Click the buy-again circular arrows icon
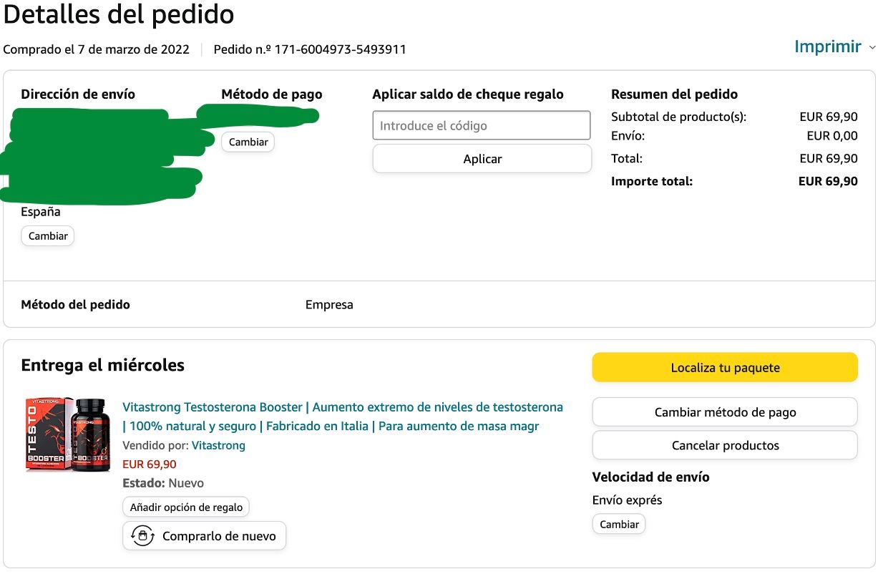883x574 pixels. point(142,535)
